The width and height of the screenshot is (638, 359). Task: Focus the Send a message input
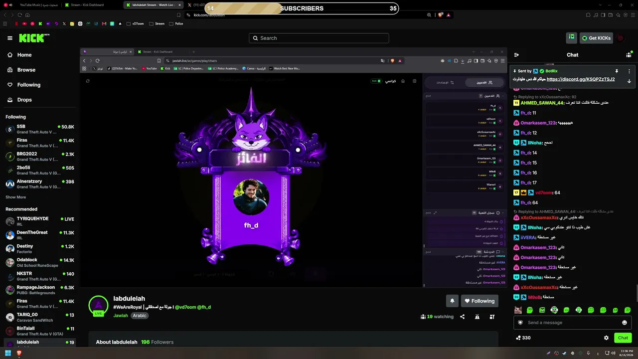[x=572, y=323]
